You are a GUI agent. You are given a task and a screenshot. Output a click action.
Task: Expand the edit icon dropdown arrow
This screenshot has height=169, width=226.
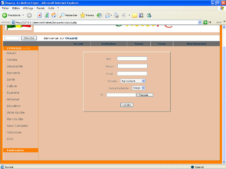129,15
